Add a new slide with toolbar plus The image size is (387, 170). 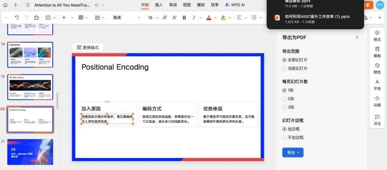point(64,18)
